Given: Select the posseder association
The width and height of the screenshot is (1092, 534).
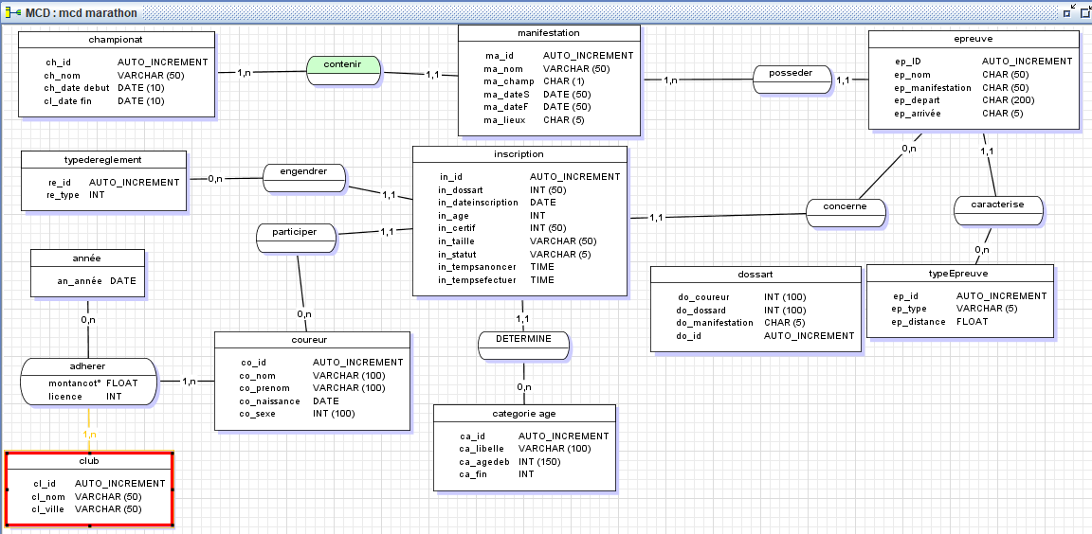Looking at the screenshot, I should (x=791, y=74).
